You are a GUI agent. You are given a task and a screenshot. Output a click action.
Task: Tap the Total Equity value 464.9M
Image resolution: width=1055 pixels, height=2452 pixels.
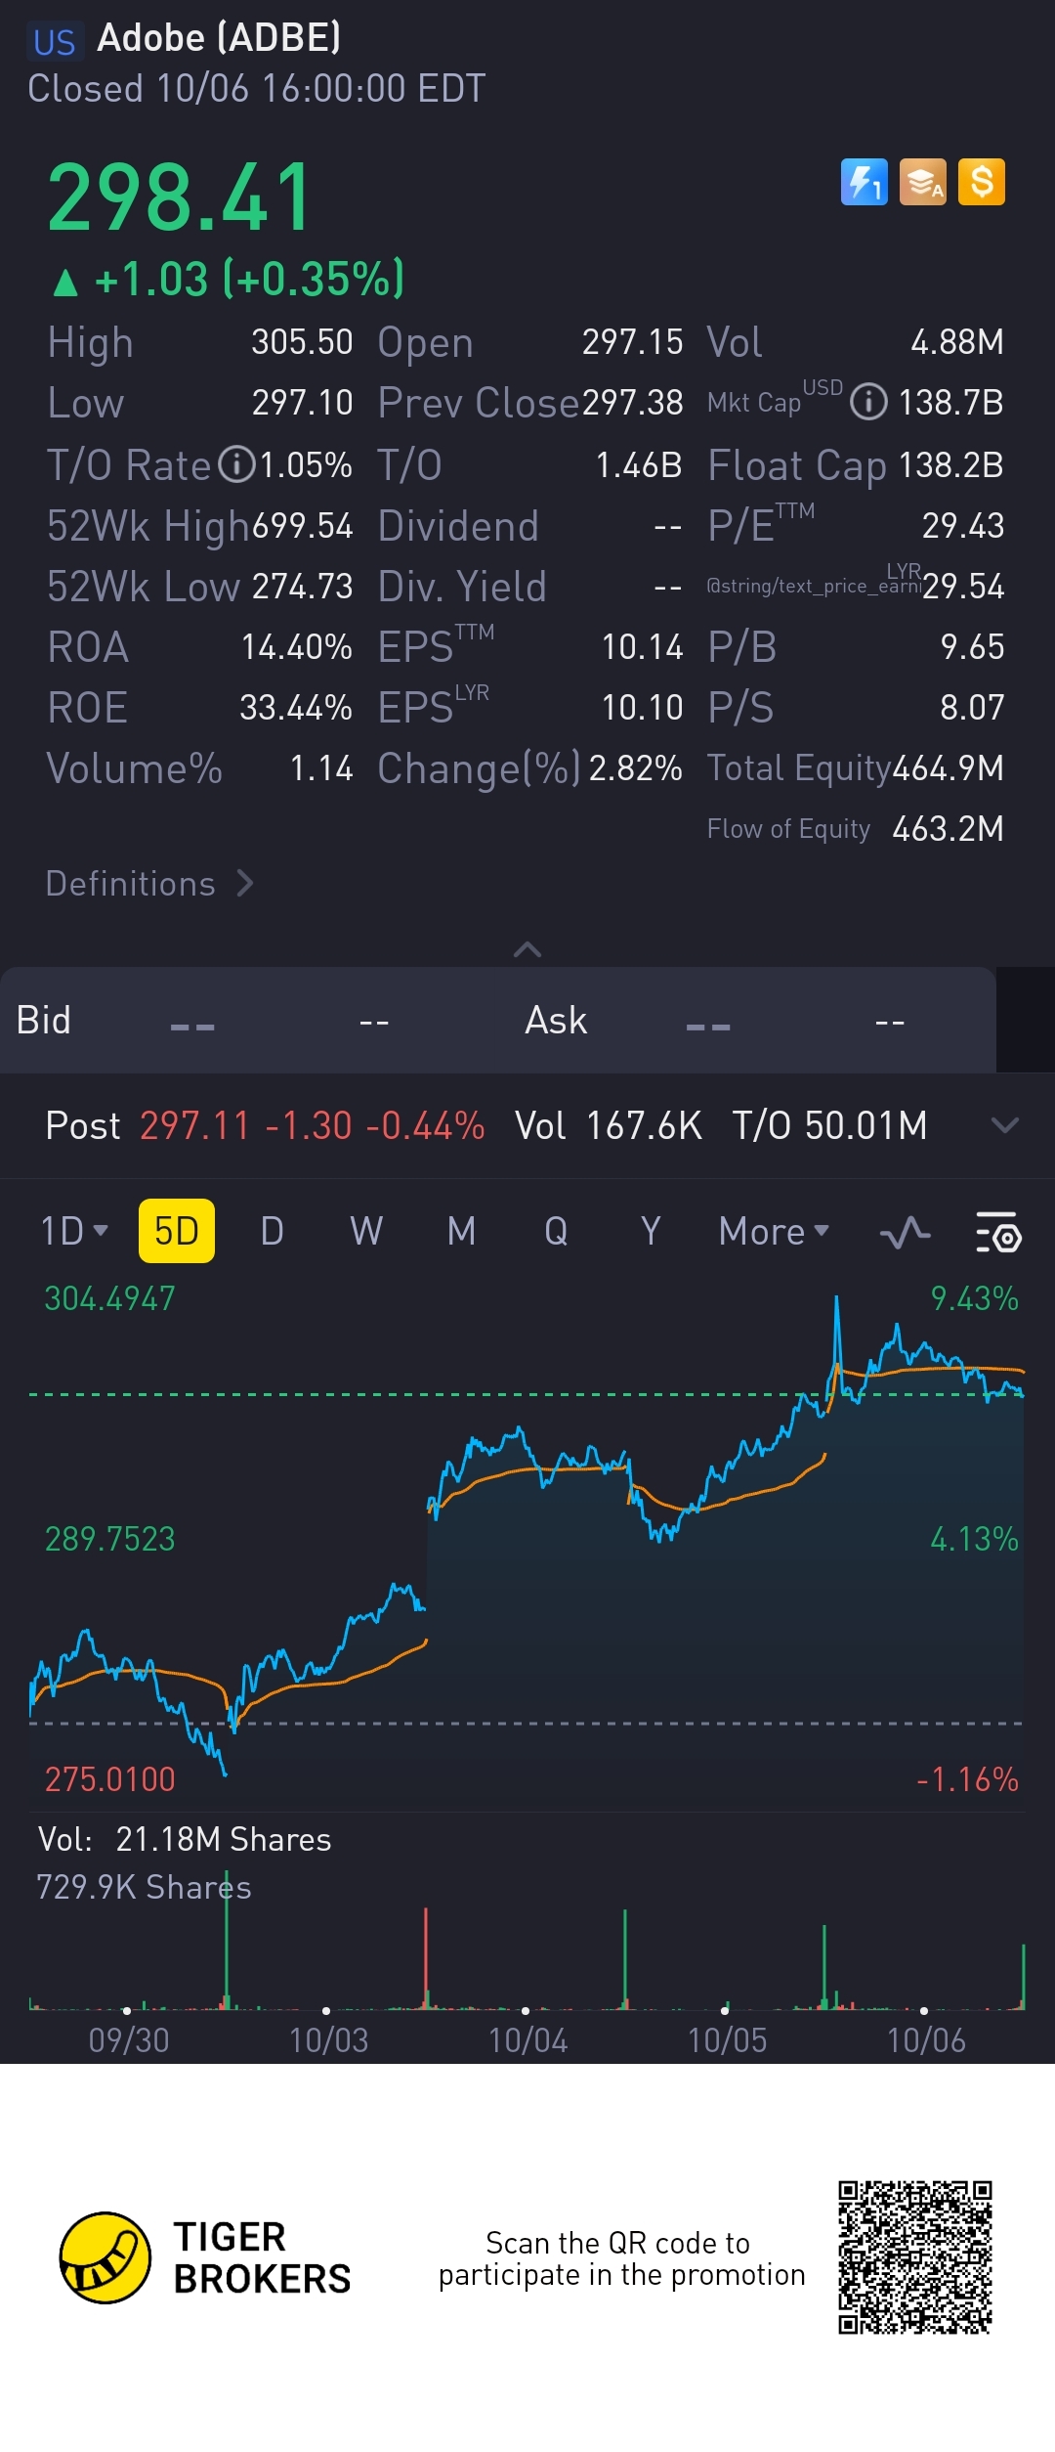pos(949,768)
